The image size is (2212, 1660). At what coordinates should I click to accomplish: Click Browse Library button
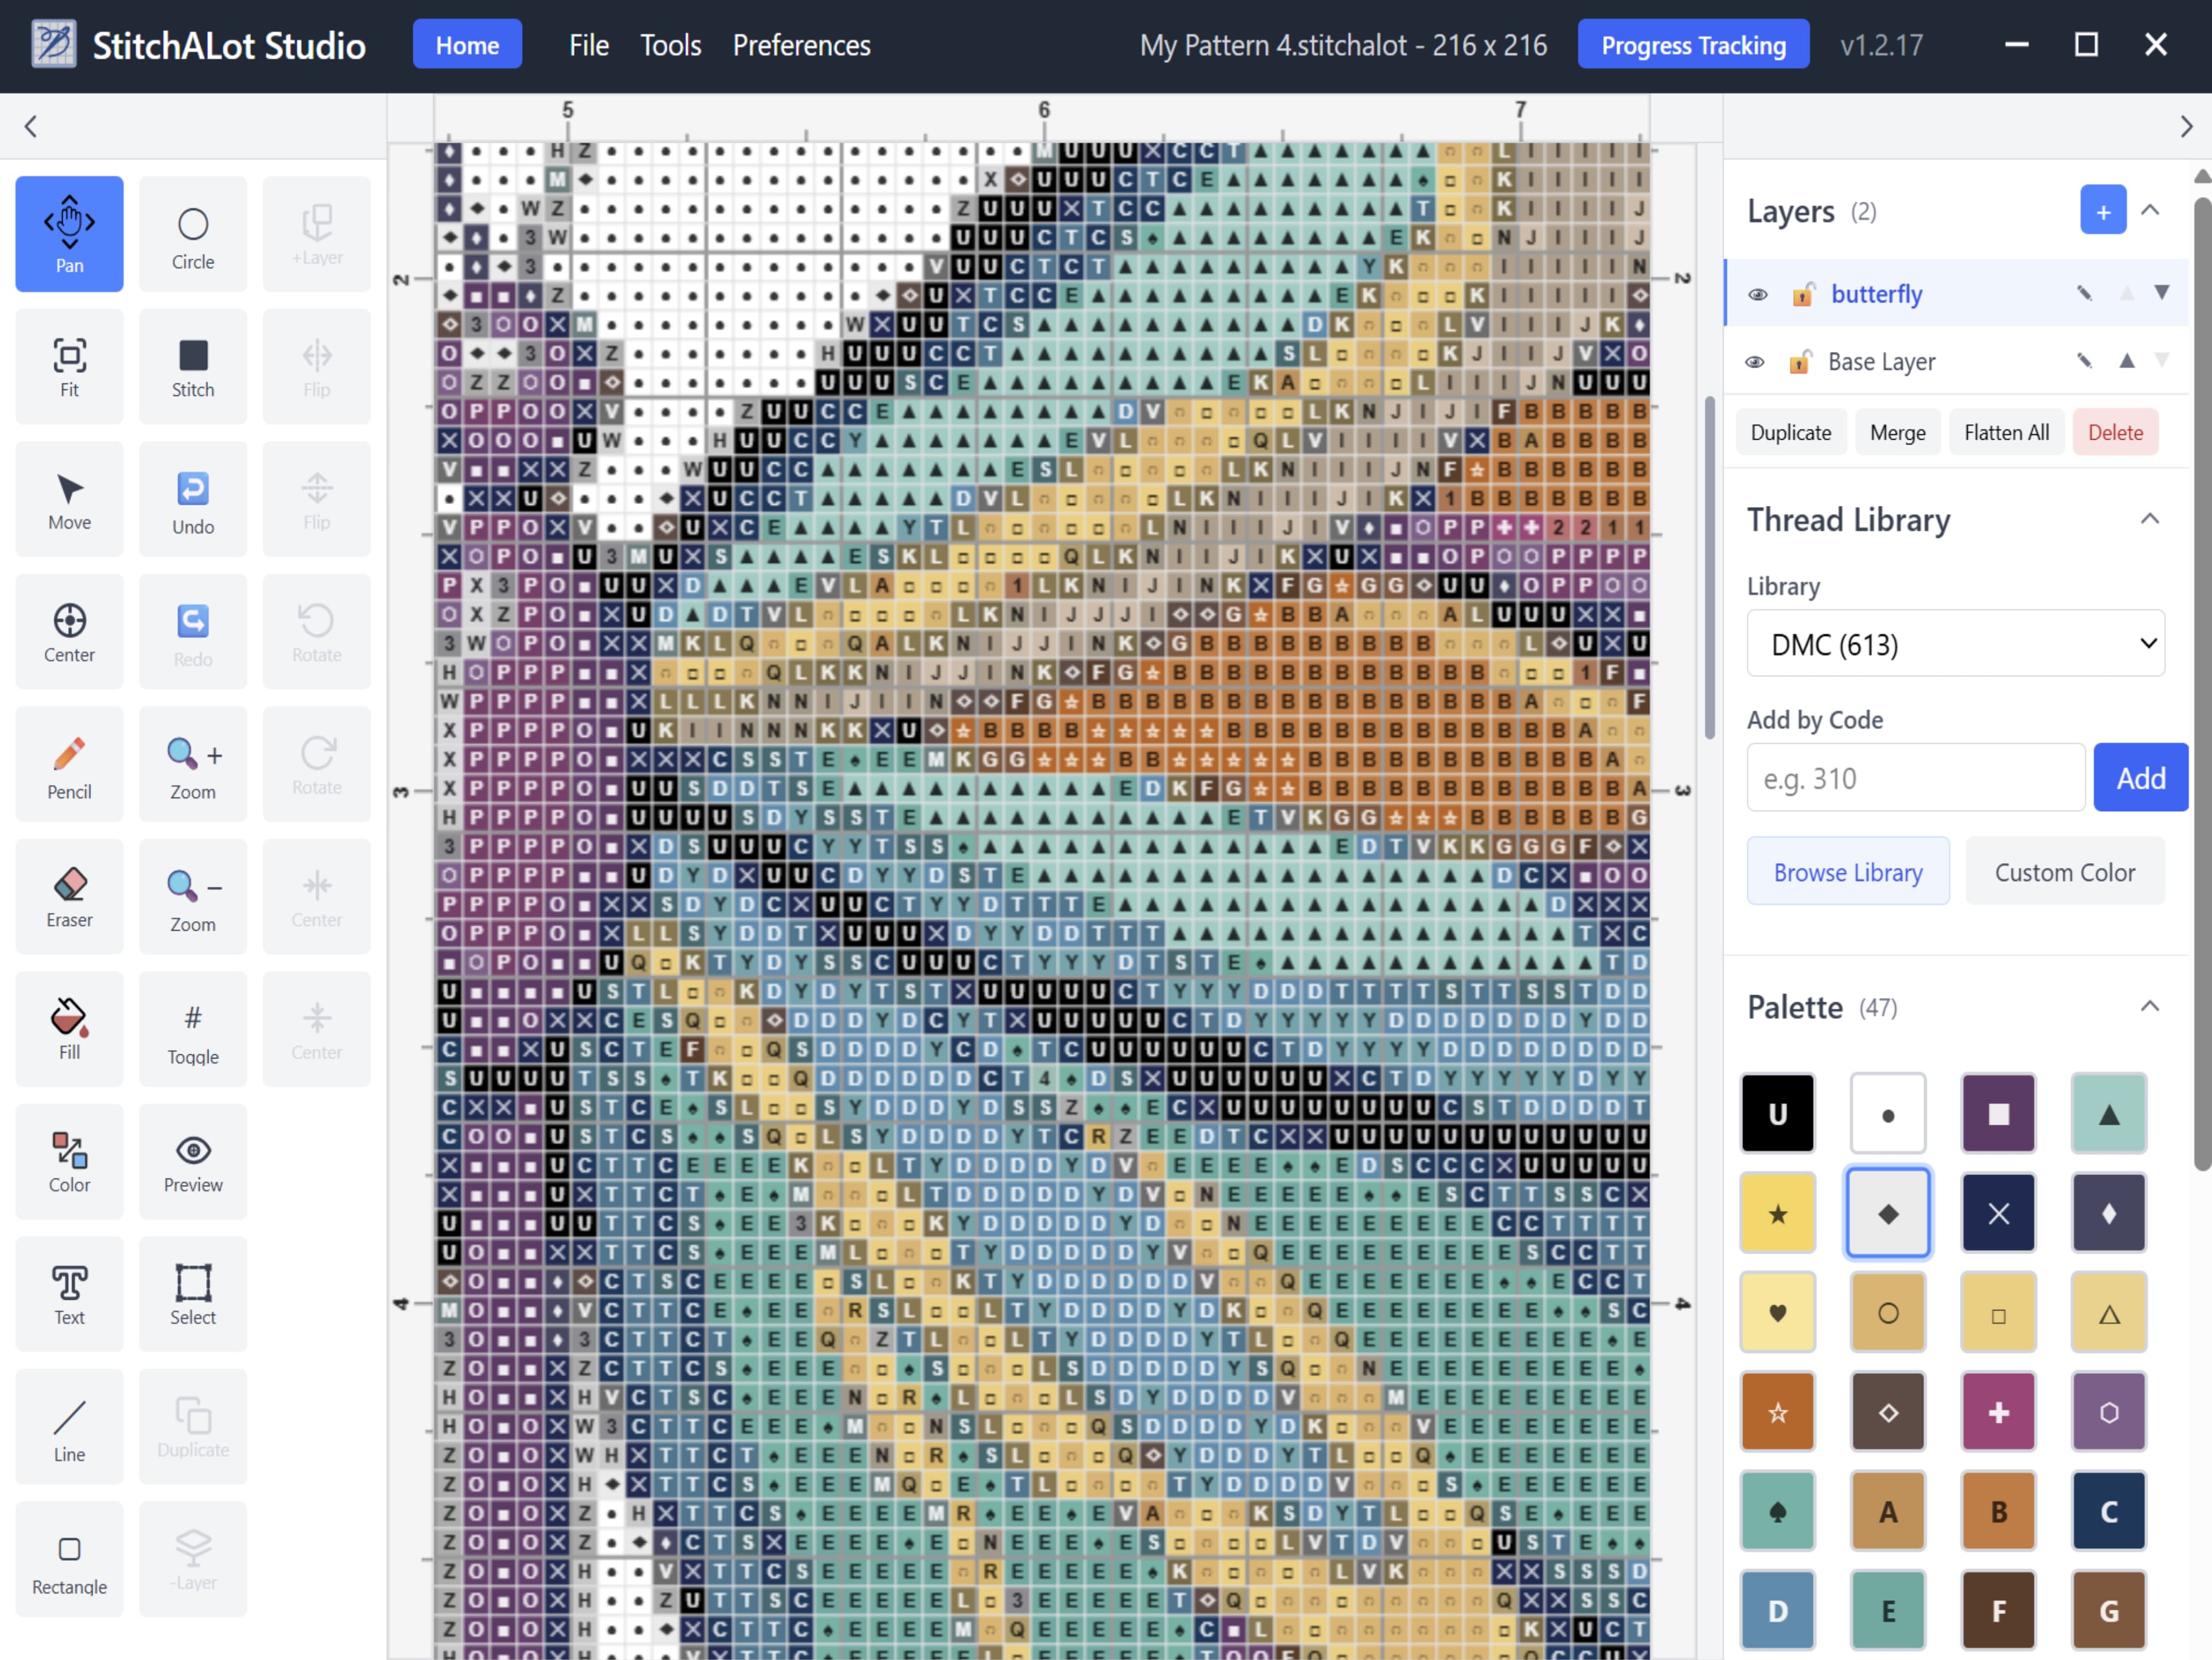(1847, 872)
